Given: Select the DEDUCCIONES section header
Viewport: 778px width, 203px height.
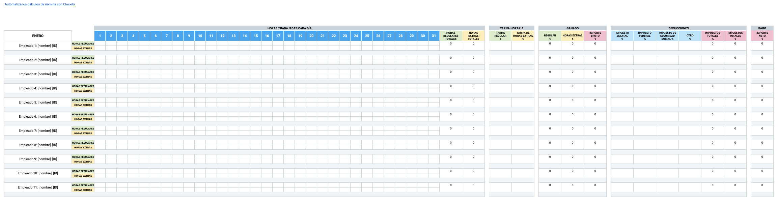Looking at the screenshot, I should point(678,28).
